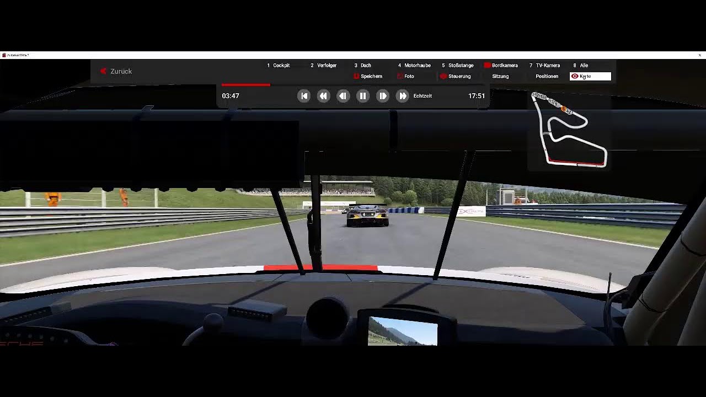Open the Steuerung controls option
This screenshot has width=706, height=397.
point(456,76)
